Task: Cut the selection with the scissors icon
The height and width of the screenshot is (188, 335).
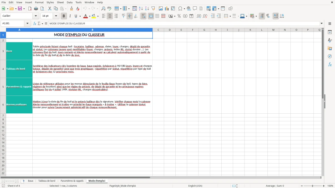Action: 50,9
